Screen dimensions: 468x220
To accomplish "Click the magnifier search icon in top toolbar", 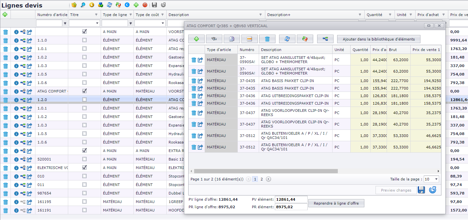I will point(83,5).
